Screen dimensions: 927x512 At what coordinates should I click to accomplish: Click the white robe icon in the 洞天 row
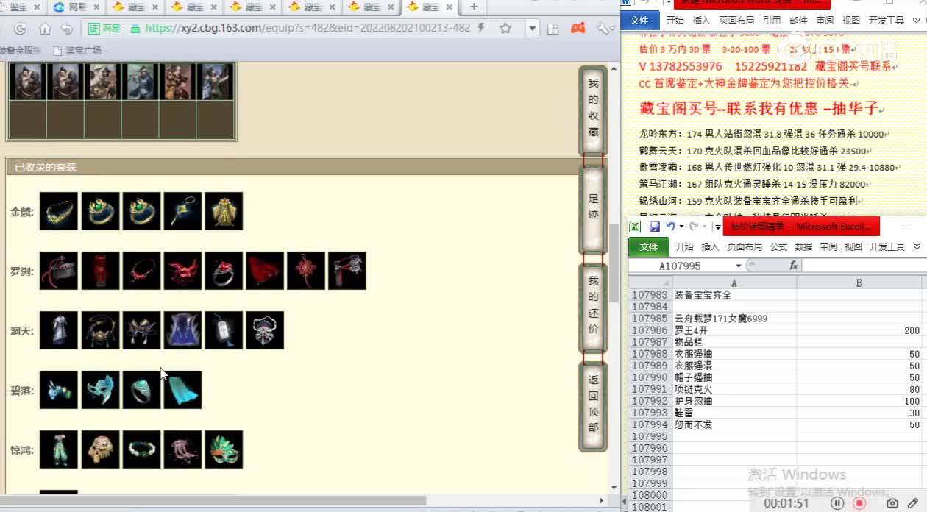point(59,330)
